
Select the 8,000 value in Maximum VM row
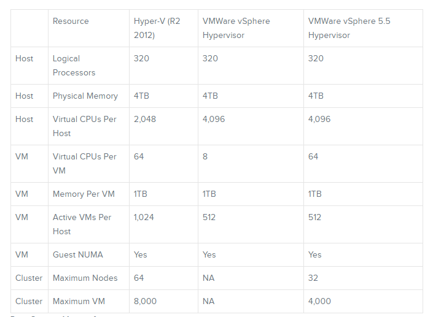(x=145, y=301)
